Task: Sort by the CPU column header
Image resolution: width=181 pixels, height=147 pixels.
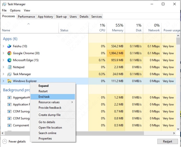Action: [x=97, y=28]
